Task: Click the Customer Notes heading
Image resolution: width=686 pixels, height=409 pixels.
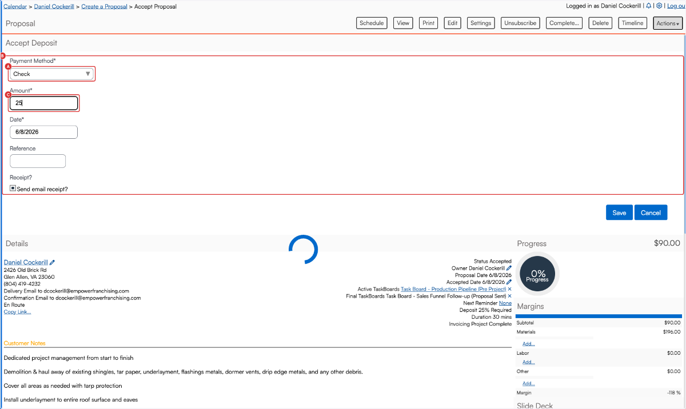Action: [x=25, y=343]
